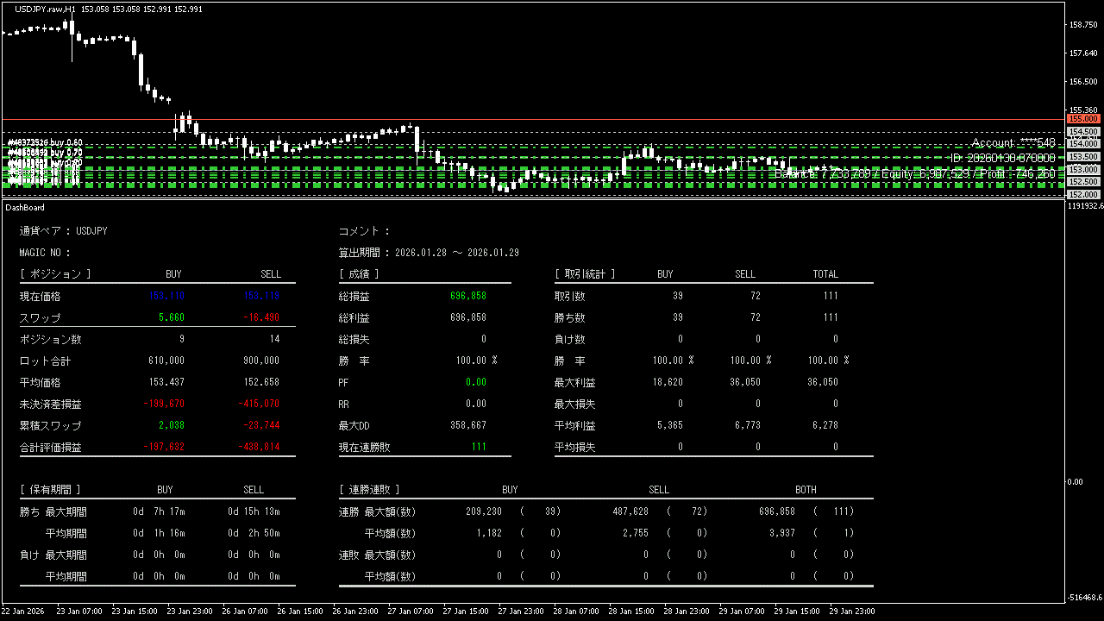Screen dimensions: 1104x621
Task: Click the ID 20260130-070000 label
Action: [1001, 158]
